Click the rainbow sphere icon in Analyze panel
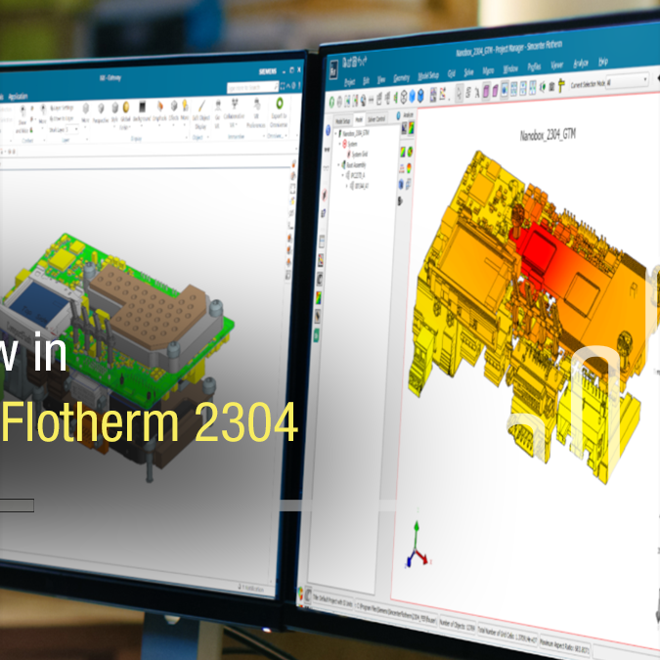The height and width of the screenshot is (660, 660). [409, 152]
